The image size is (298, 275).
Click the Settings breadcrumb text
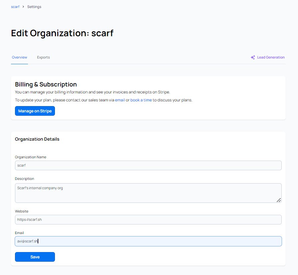pyautogui.click(x=34, y=7)
